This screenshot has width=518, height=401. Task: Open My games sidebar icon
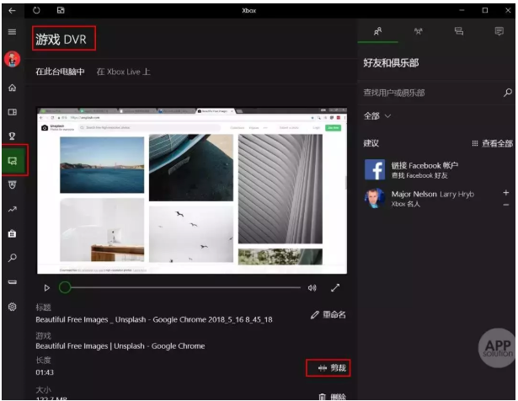[13, 112]
